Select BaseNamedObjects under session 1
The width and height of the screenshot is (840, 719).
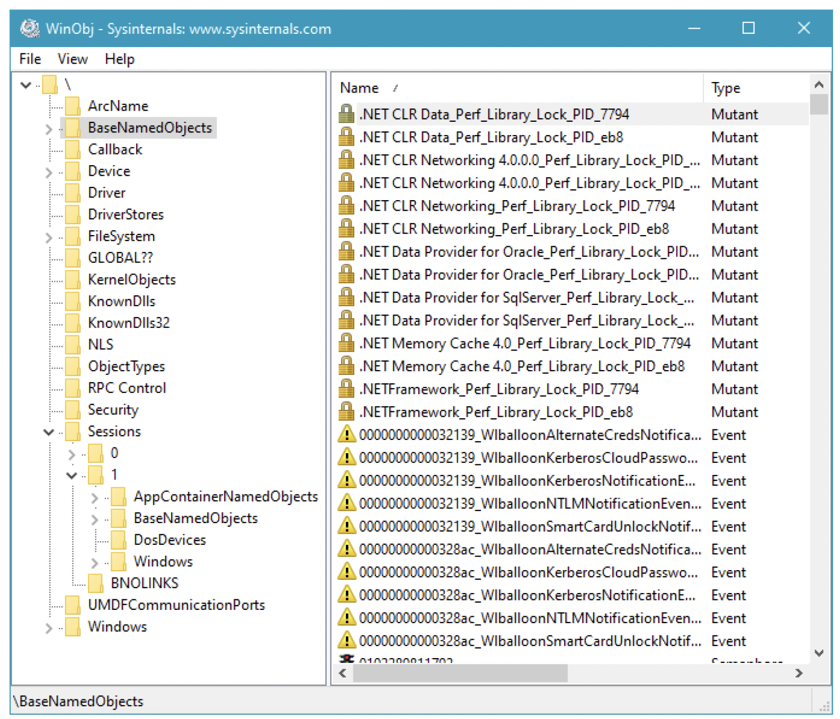(x=195, y=518)
